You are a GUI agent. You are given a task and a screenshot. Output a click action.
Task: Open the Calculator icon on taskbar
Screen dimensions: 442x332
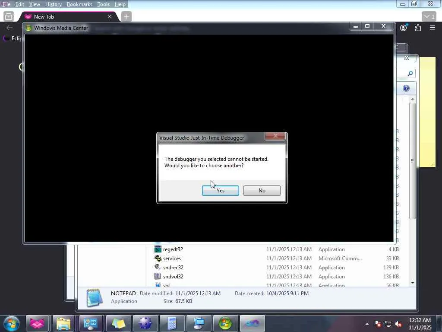(x=172, y=323)
